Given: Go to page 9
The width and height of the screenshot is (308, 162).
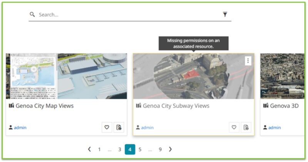Looking at the screenshot, I should click(160, 149).
